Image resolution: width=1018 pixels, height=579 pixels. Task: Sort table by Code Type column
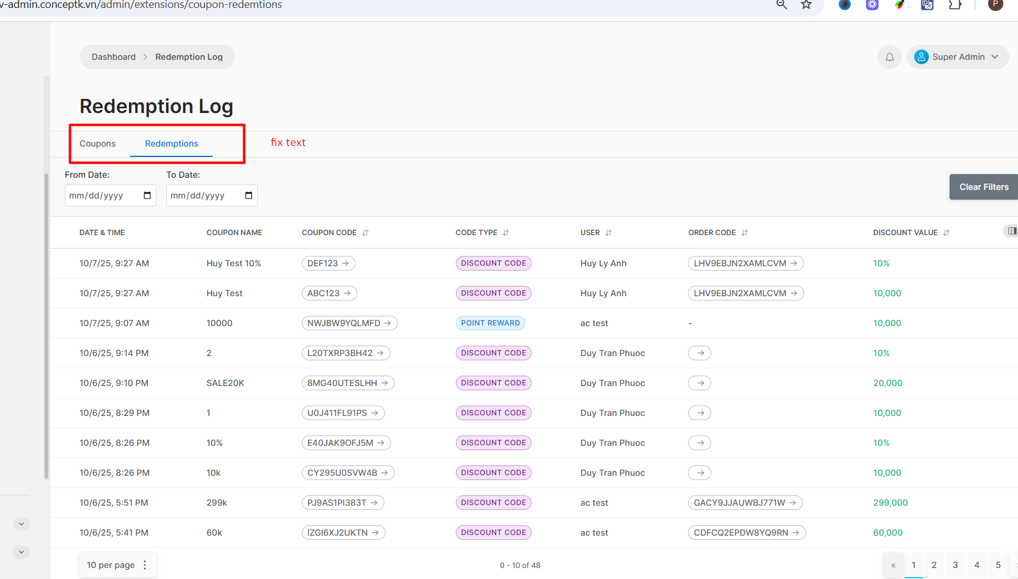point(505,233)
